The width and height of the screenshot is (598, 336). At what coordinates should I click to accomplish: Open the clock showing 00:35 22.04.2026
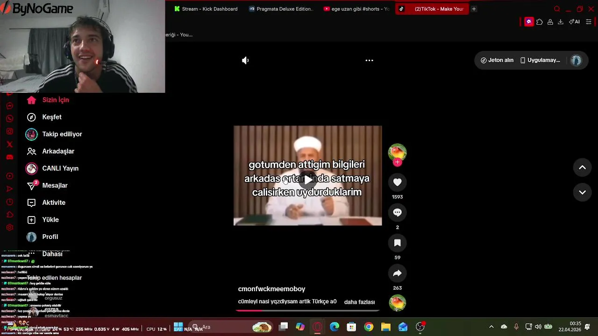click(570, 327)
